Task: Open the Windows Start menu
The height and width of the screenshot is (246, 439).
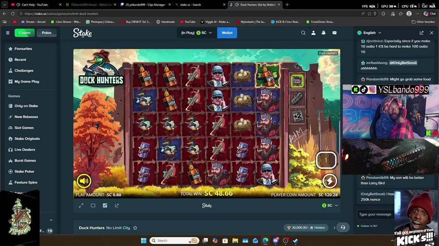Action: (144, 241)
